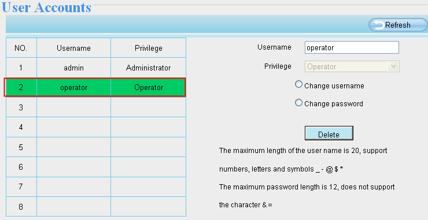Select the admin user row
Image resolution: width=428 pixels, height=220 pixels.
tap(96, 68)
